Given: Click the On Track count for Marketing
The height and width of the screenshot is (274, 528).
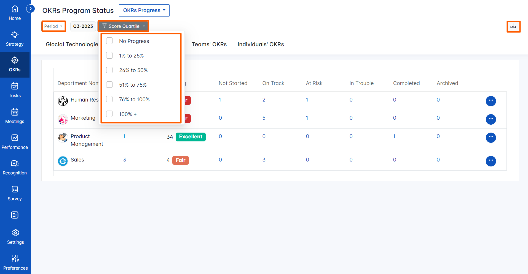Looking at the screenshot, I should point(264,118).
